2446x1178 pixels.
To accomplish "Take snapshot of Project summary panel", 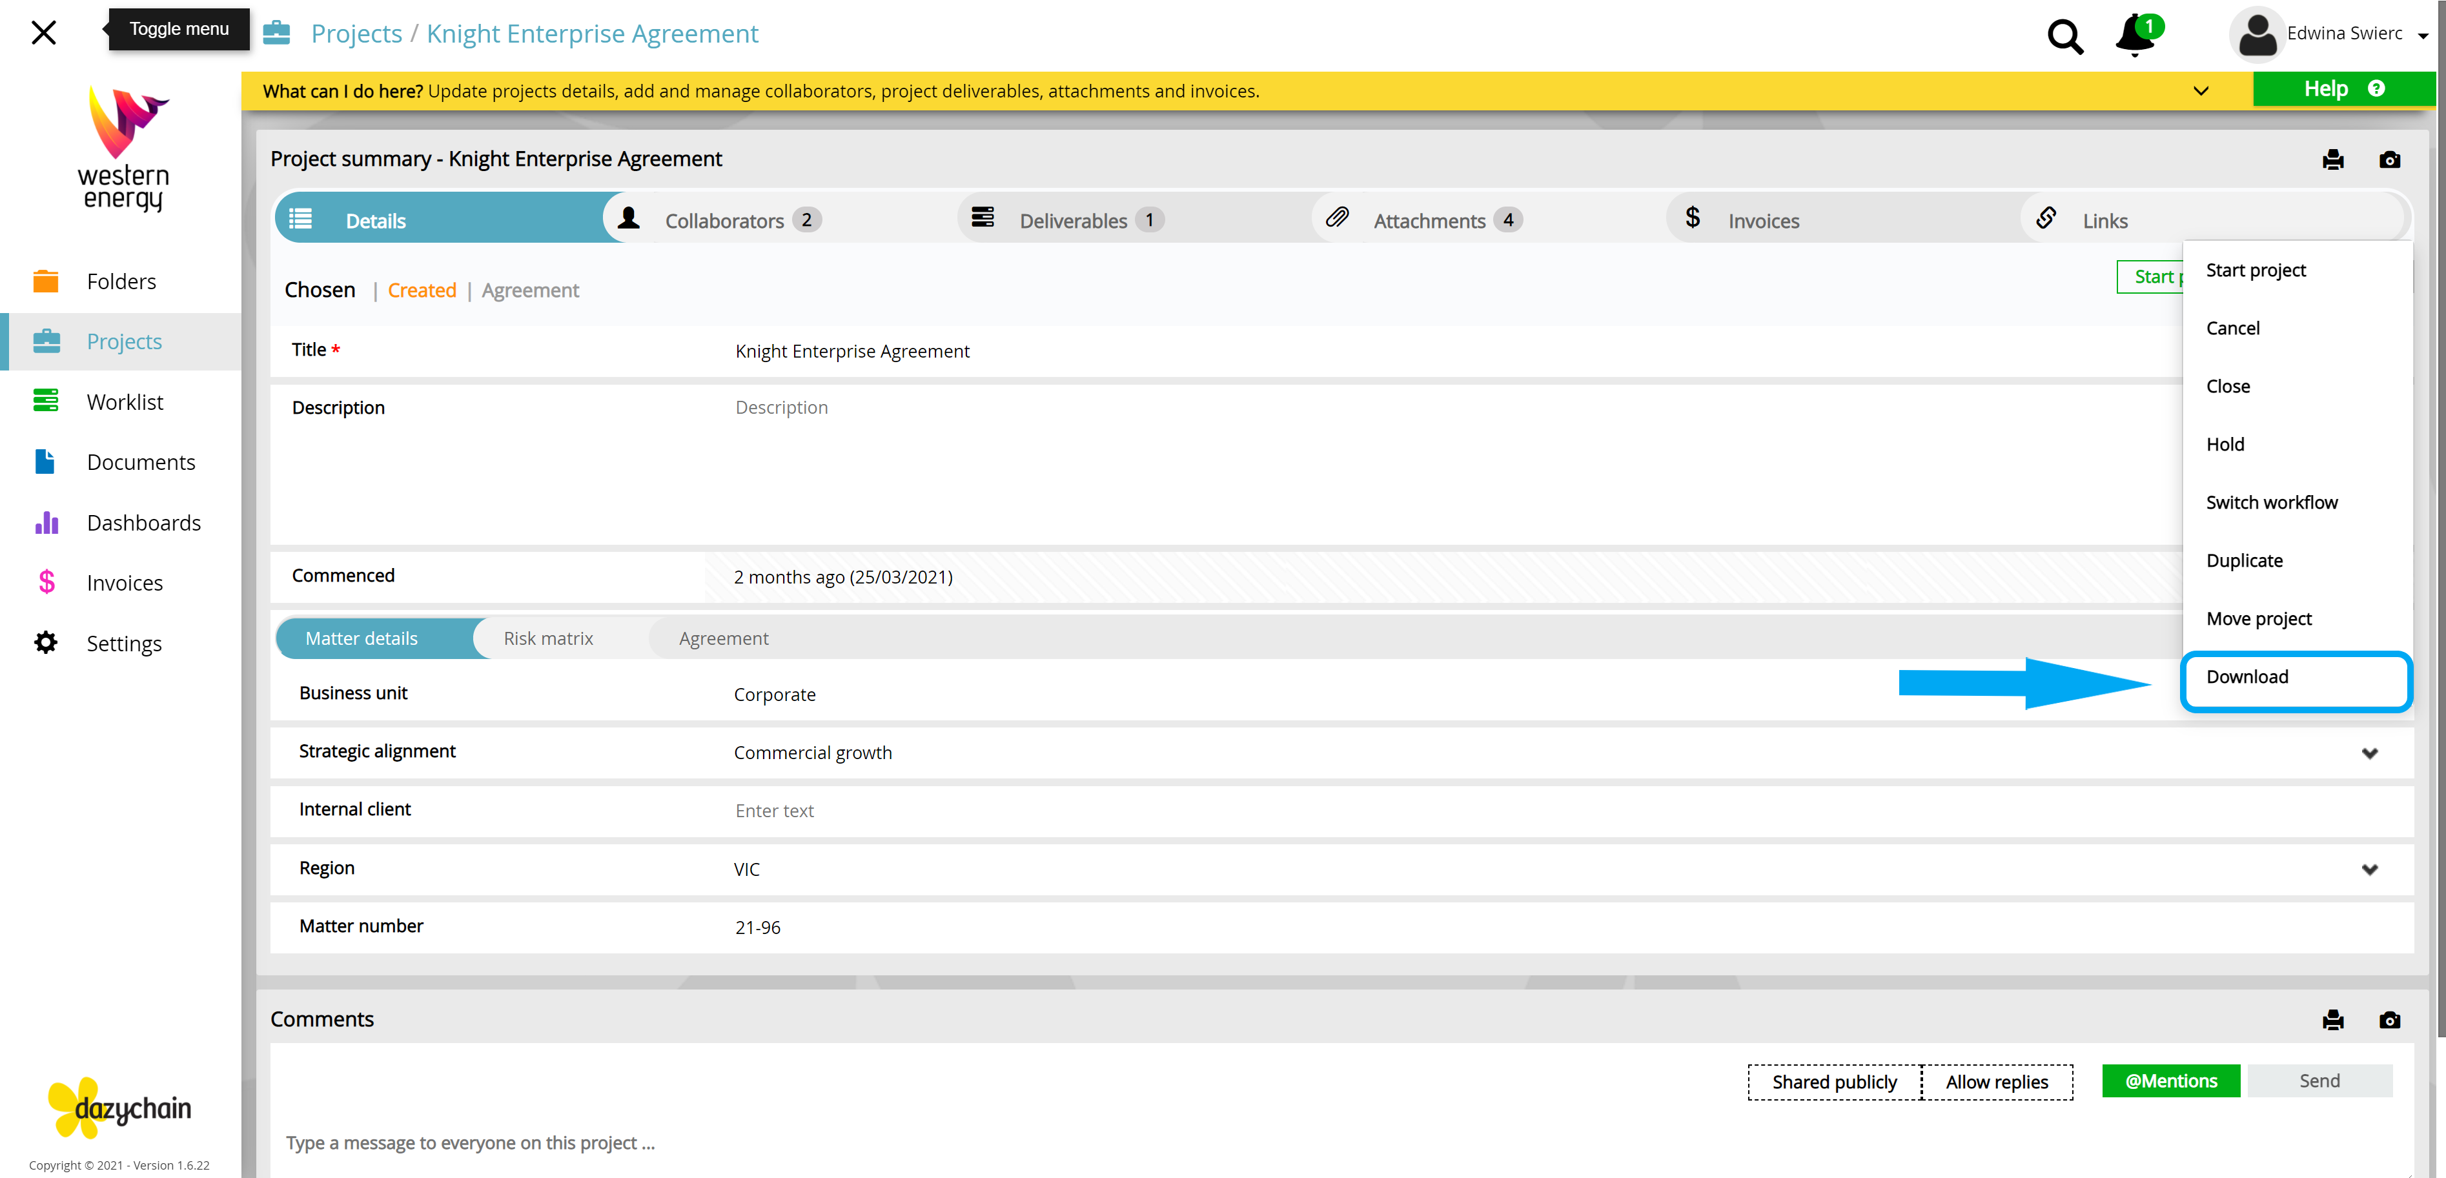I will tap(2389, 159).
